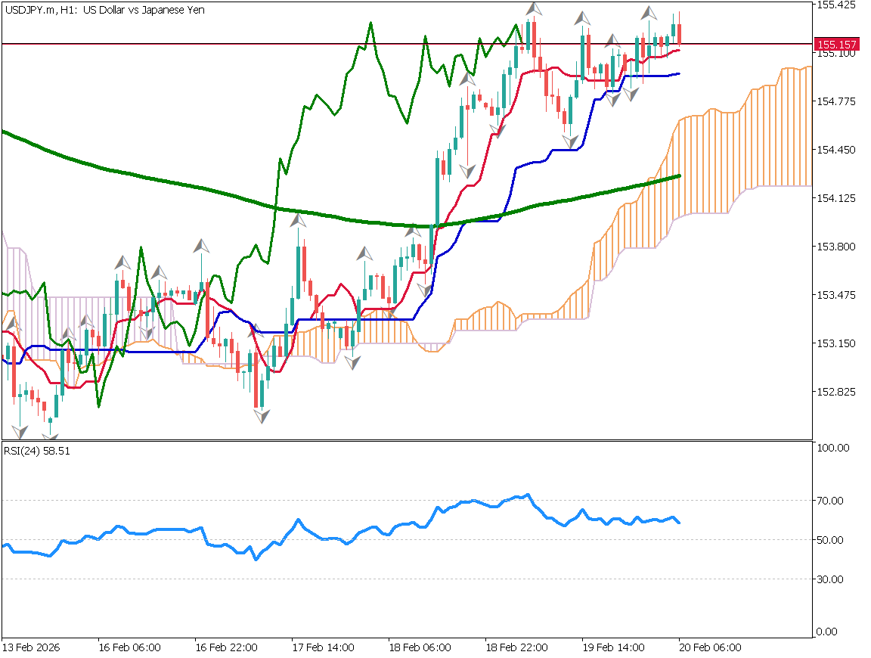
Task: Click the 155.425 price scale label
Action: [x=835, y=5]
